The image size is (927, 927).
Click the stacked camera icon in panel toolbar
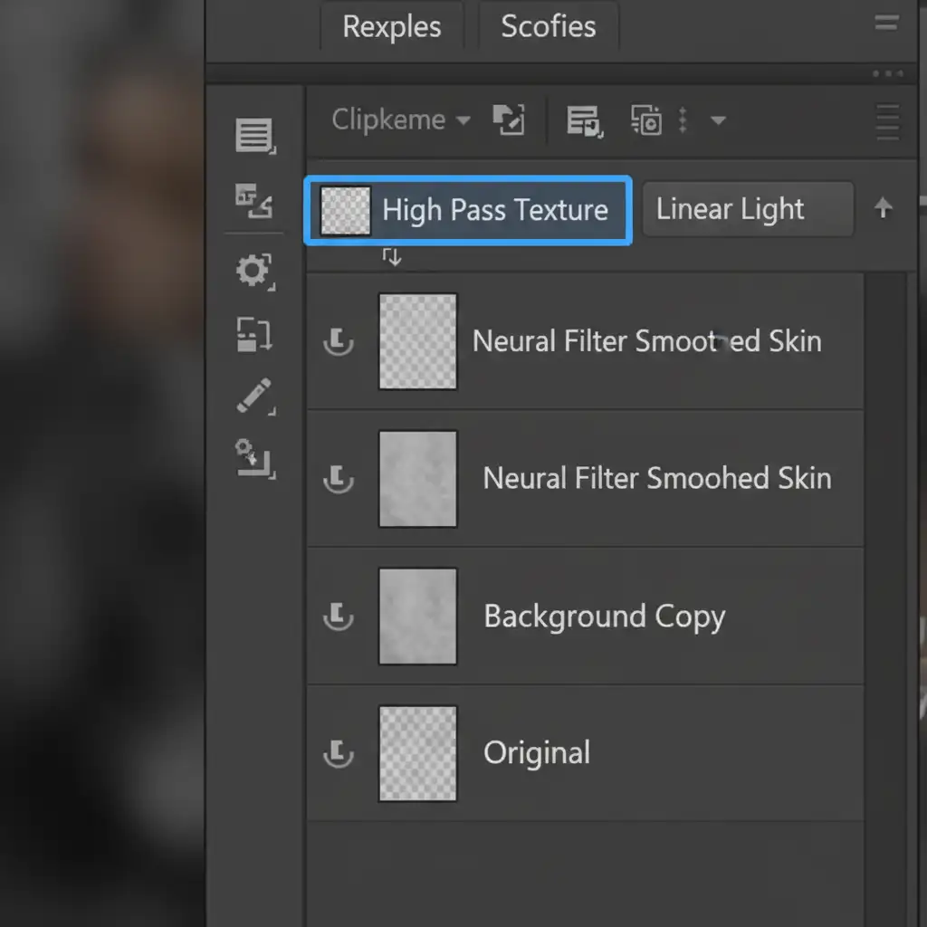(x=646, y=120)
